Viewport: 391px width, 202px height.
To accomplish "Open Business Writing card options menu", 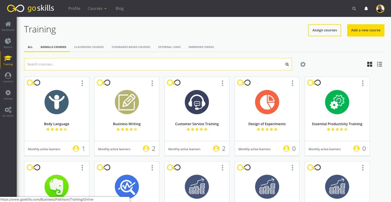I will 152,83.
